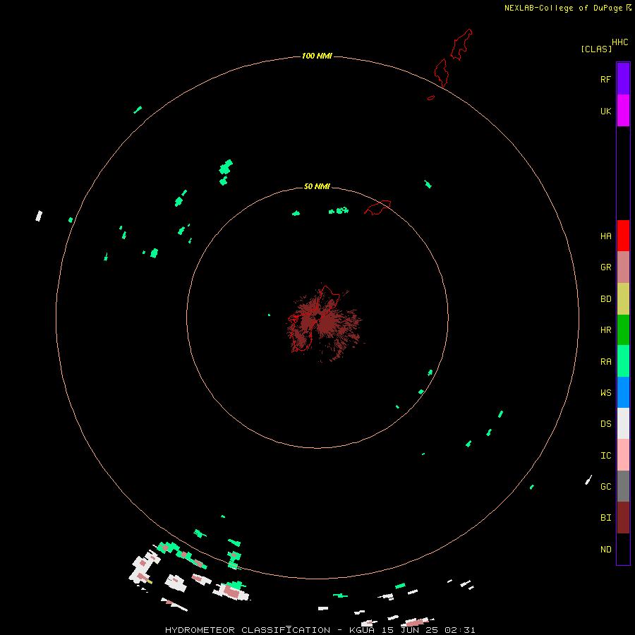The height and width of the screenshot is (635, 635).
Task: Click the BI brown legend swatch
Action: pyautogui.click(x=623, y=518)
